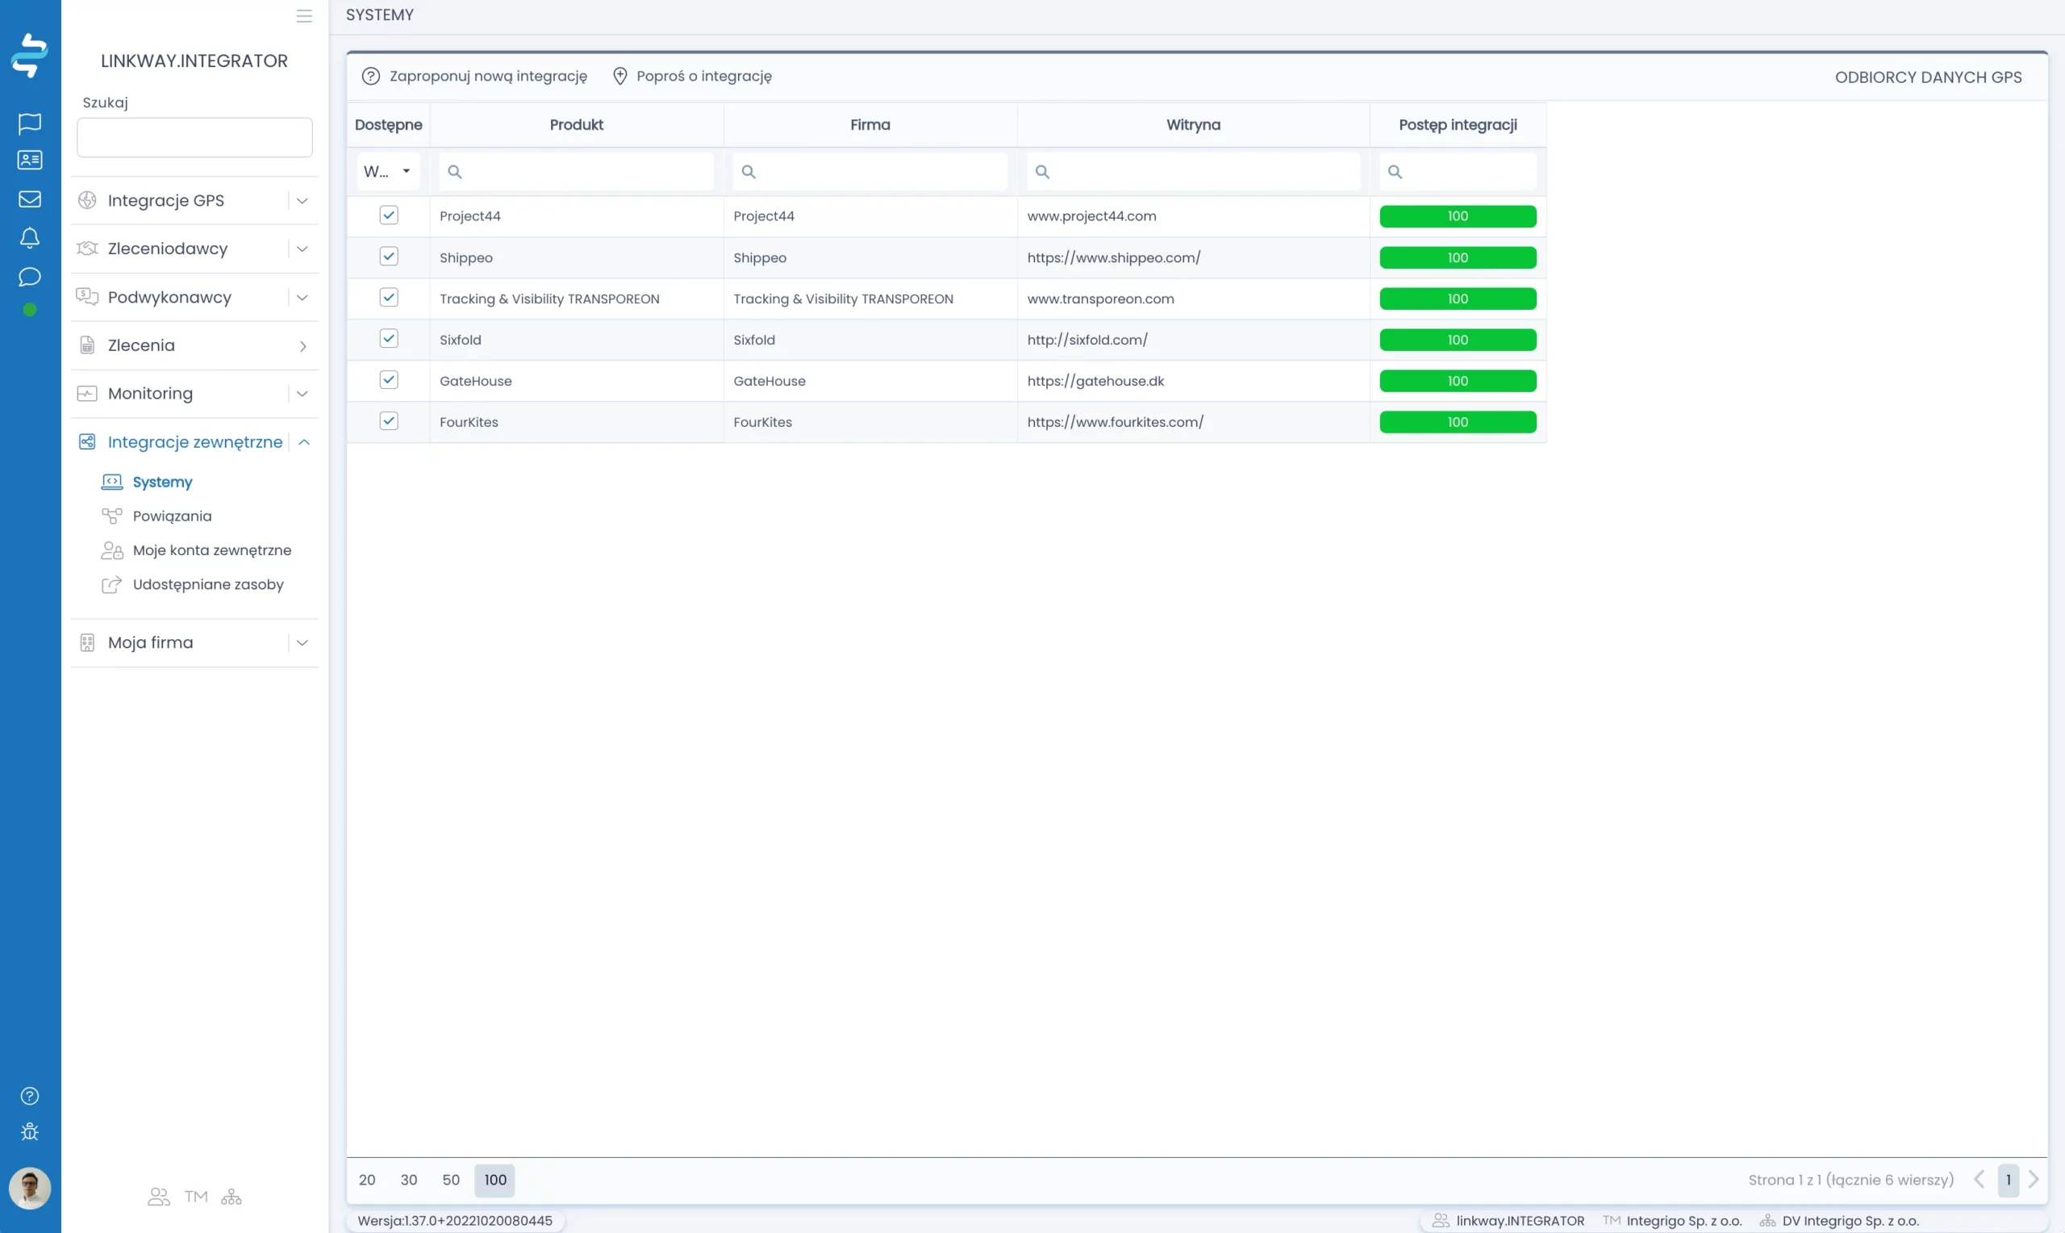Open Powiązania submenu item
Image resolution: width=2065 pixels, height=1233 pixels.
pyautogui.click(x=172, y=516)
